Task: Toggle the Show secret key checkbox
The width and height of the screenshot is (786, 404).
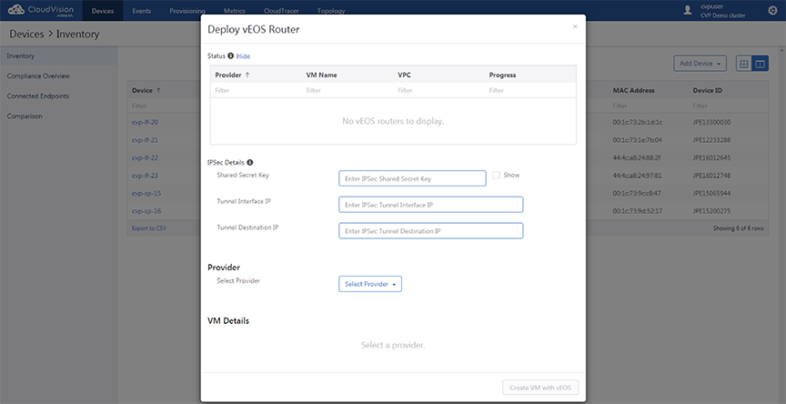Action: [496, 175]
